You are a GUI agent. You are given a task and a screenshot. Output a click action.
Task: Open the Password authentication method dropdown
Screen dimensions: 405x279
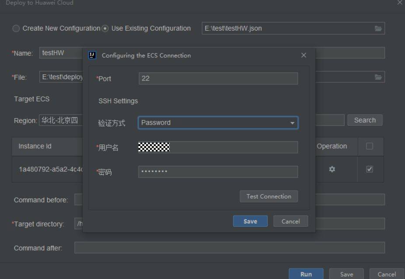pos(218,123)
